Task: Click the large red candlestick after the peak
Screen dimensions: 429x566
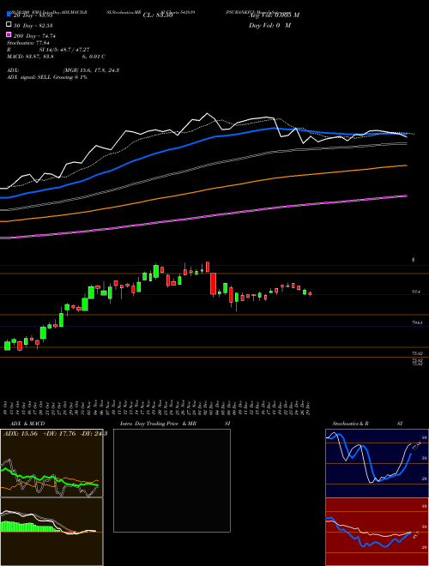Action: pyautogui.click(x=213, y=284)
